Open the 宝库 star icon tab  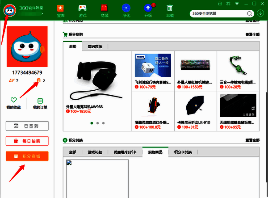(60, 11)
